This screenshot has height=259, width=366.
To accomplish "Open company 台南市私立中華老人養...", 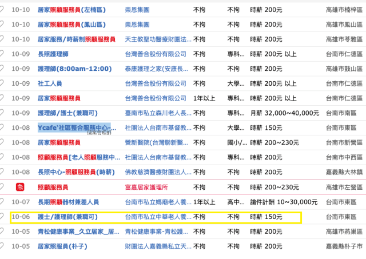I will [158, 217].
